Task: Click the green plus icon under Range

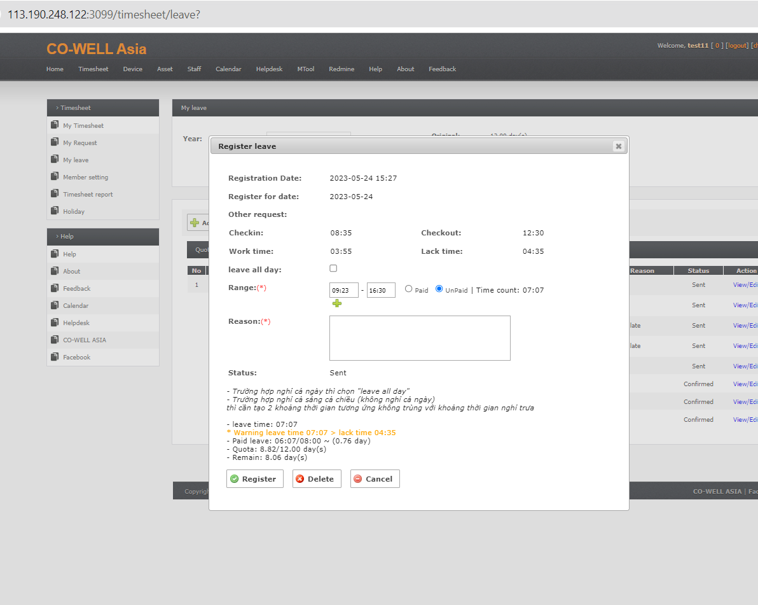Action: [337, 303]
